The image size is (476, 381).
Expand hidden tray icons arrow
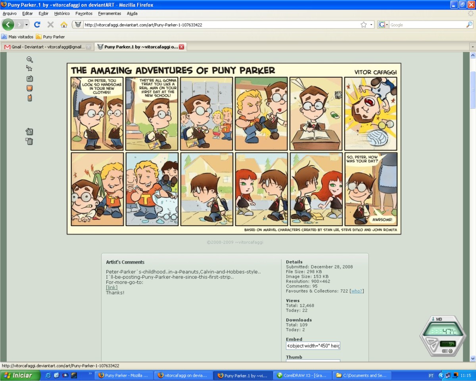[x=441, y=375]
